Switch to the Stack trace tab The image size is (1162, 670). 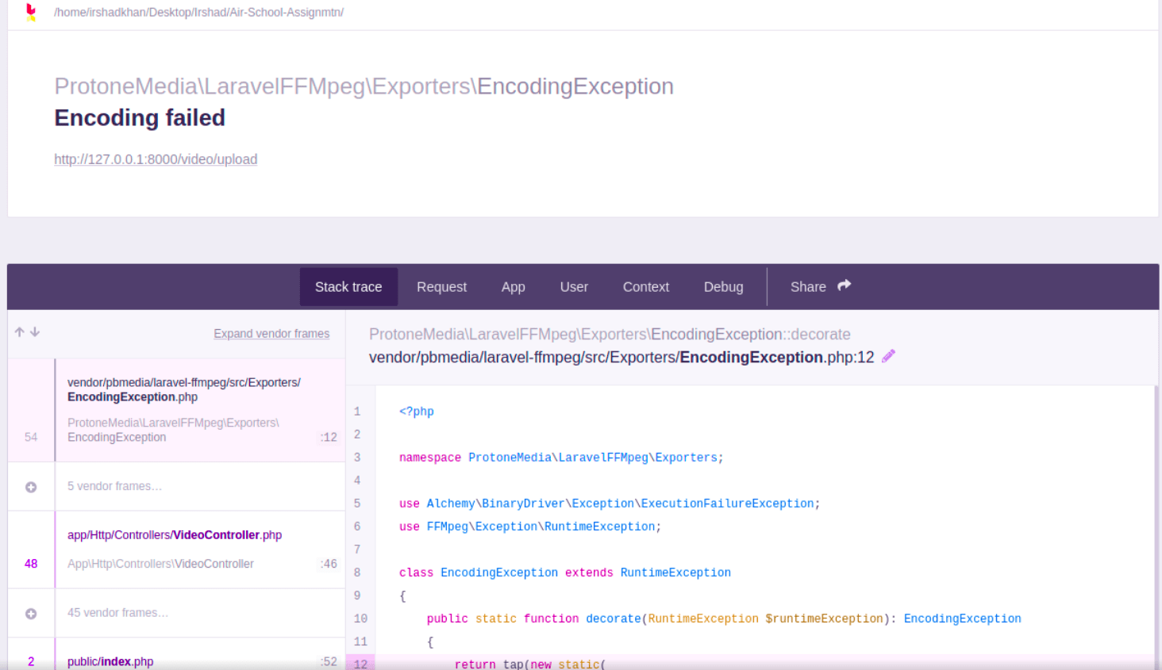(348, 287)
